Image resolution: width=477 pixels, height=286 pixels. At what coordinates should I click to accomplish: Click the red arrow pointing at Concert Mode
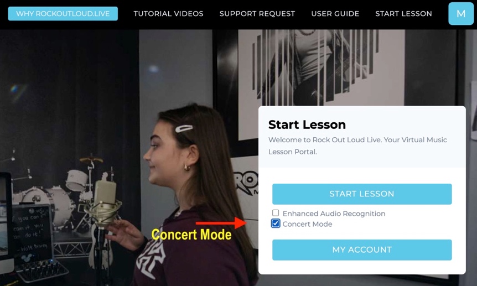coord(221,223)
